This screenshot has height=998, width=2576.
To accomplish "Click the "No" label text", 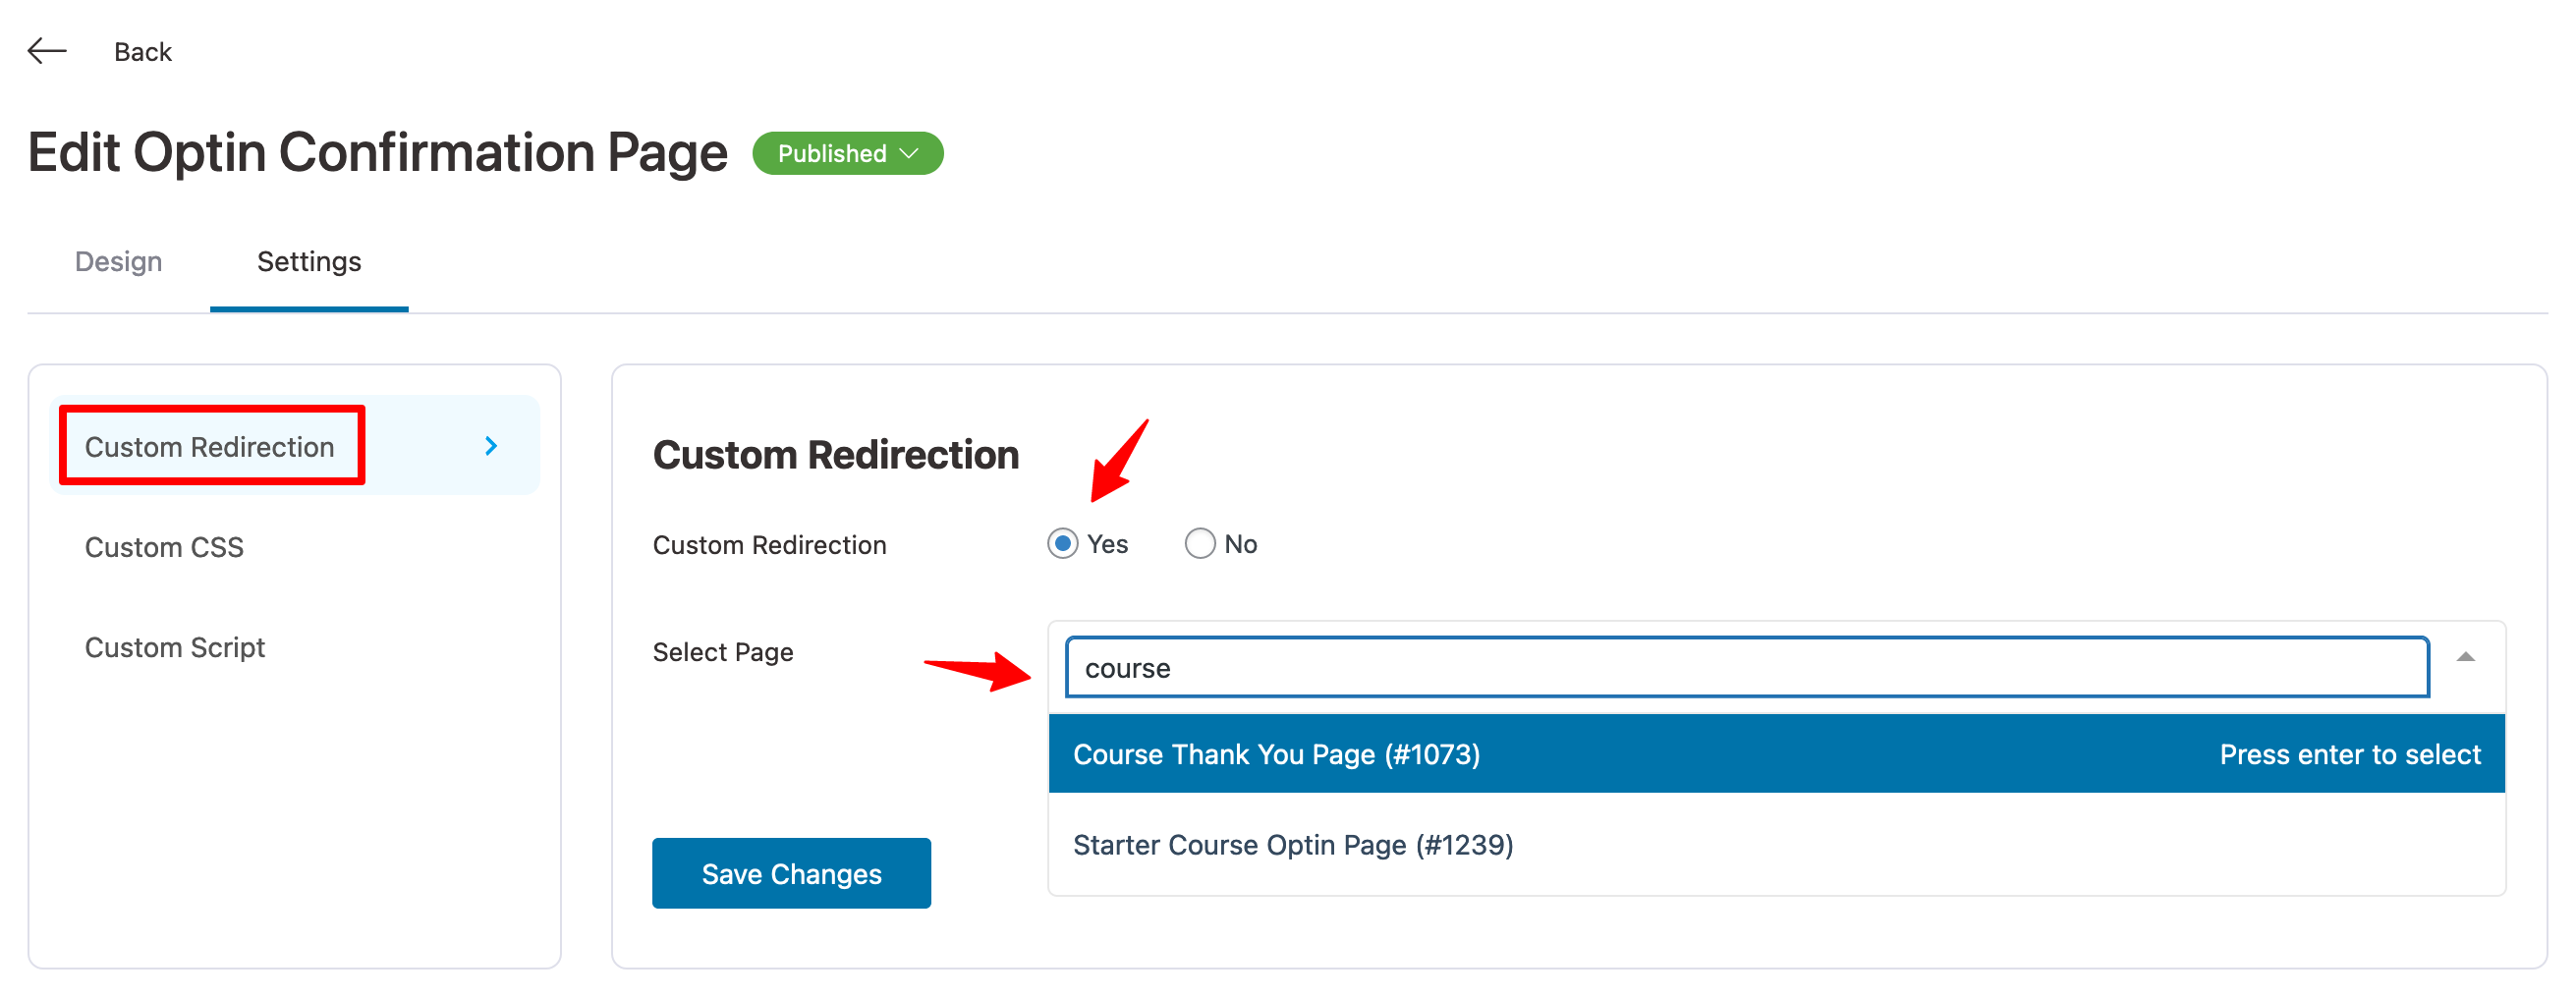I will coord(1240,544).
